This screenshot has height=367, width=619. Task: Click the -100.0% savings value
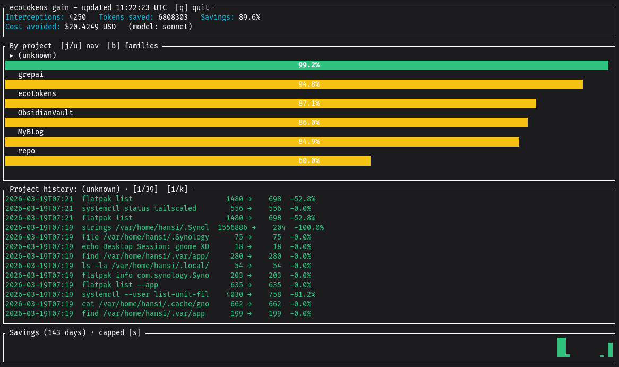point(309,227)
